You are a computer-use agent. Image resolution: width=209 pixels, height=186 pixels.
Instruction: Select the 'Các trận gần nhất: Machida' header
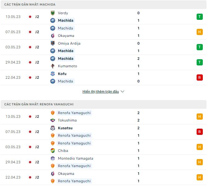point(30,5)
